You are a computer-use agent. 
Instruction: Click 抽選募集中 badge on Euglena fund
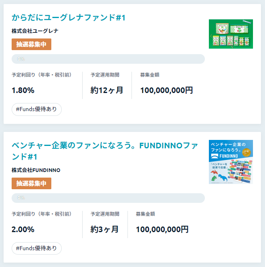(31, 44)
